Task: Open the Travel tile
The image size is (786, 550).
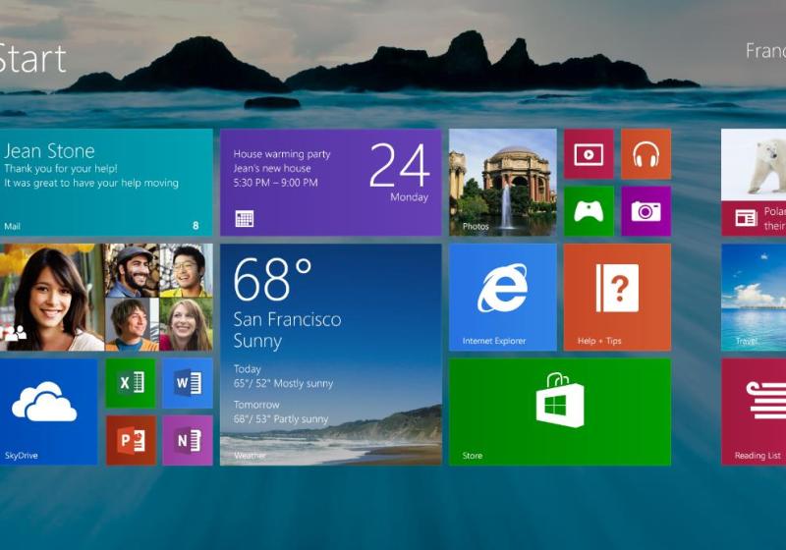Action: (x=754, y=297)
